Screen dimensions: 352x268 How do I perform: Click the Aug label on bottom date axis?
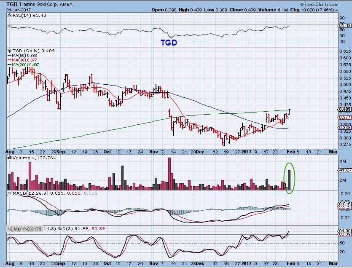10,263
